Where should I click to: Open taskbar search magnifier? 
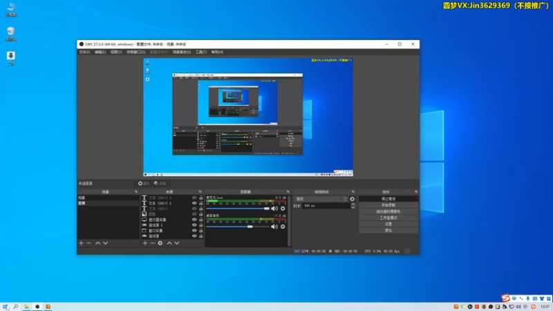click(x=15, y=307)
